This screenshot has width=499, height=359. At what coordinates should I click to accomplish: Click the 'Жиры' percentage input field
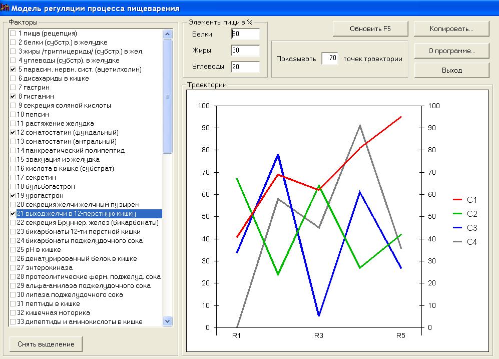click(x=245, y=51)
